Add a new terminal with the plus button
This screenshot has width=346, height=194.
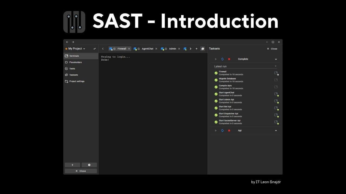tap(197, 48)
